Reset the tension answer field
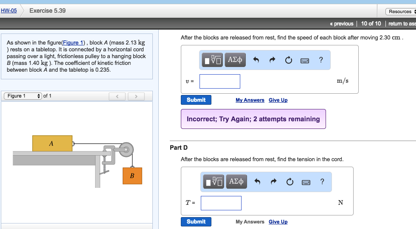This screenshot has height=229, width=416. [x=290, y=182]
